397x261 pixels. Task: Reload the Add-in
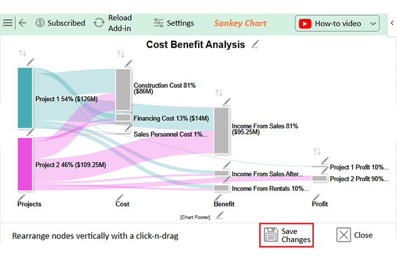[x=112, y=23]
